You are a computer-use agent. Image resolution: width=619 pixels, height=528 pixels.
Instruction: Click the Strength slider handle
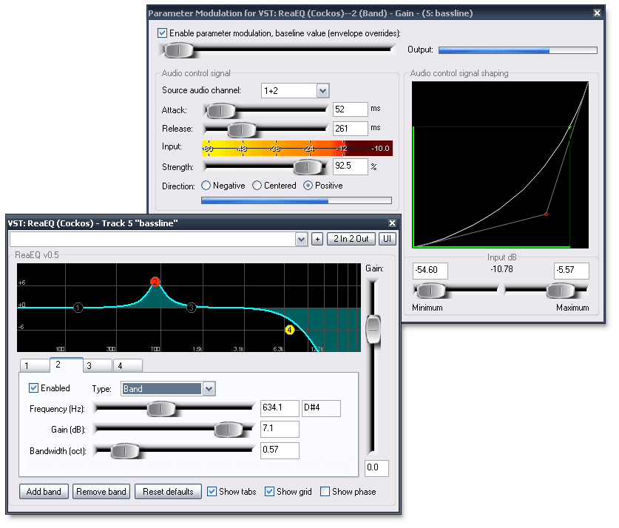point(307,167)
